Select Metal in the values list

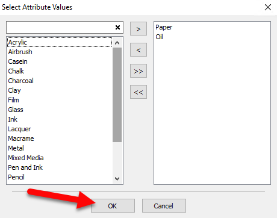tap(60, 148)
